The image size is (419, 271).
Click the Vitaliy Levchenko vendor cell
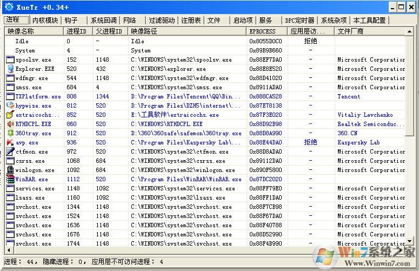(365, 115)
